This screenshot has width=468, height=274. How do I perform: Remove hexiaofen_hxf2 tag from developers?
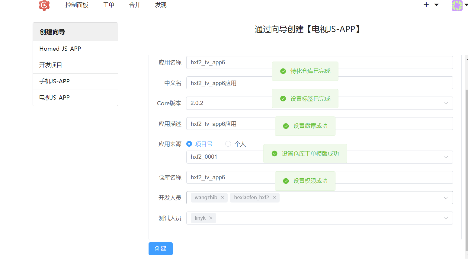(274, 198)
